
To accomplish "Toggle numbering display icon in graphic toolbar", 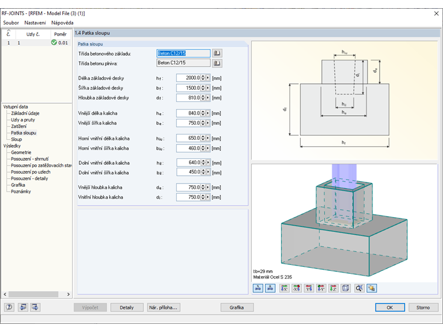I will coord(270,288).
